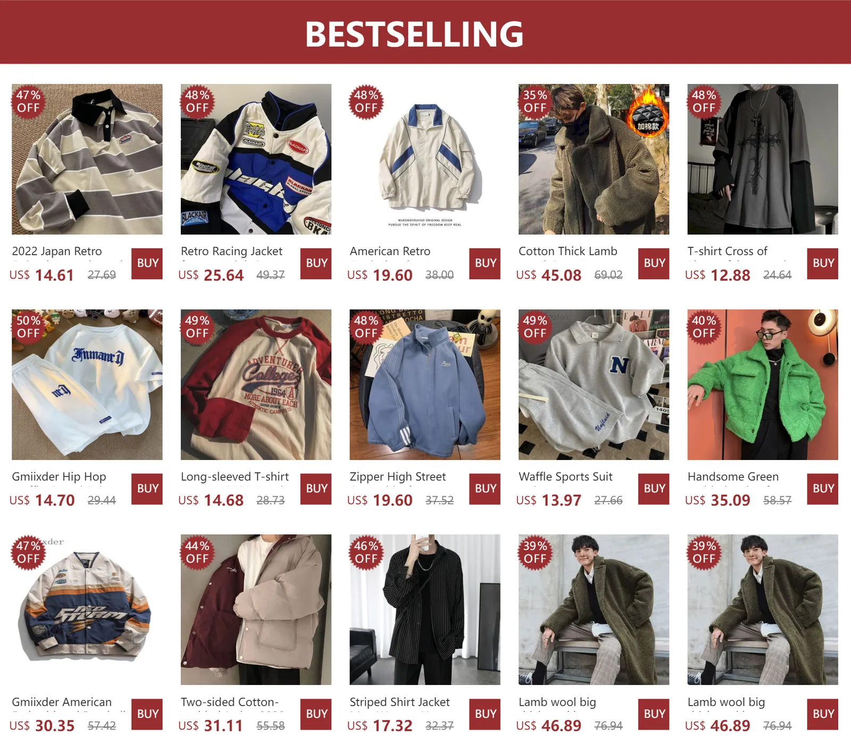Click the 50% OFF badge on Gmiixder Hip Hop set
Viewport: 851px width, 753px height.
point(28,327)
